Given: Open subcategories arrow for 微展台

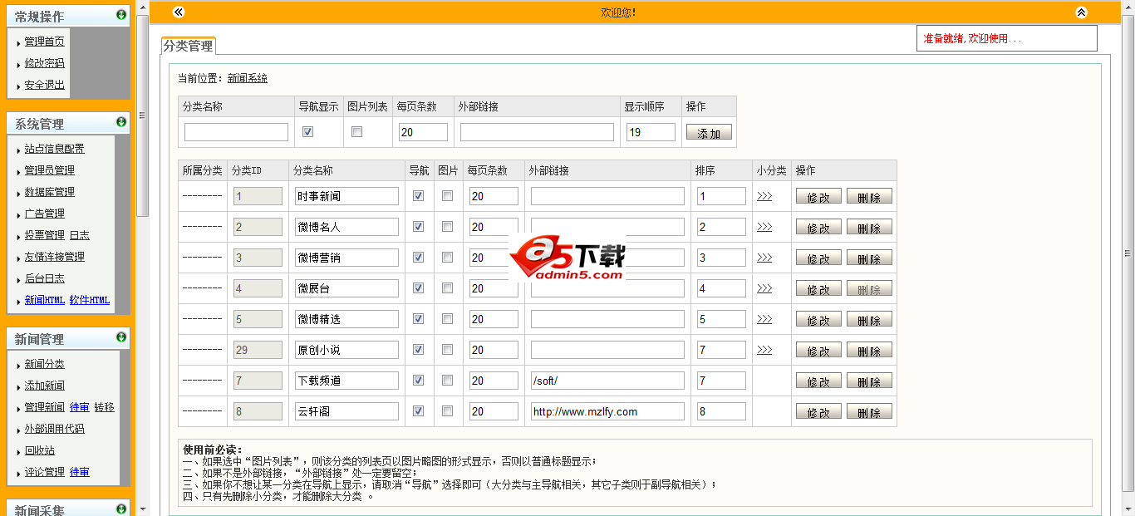Looking at the screenshot, I should coord(764,288).
